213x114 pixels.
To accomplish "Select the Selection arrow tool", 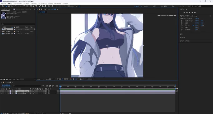I will pyautogui.click(x=6, y=6).
